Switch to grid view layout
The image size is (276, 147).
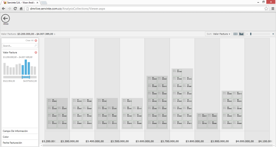coord(236,34)
